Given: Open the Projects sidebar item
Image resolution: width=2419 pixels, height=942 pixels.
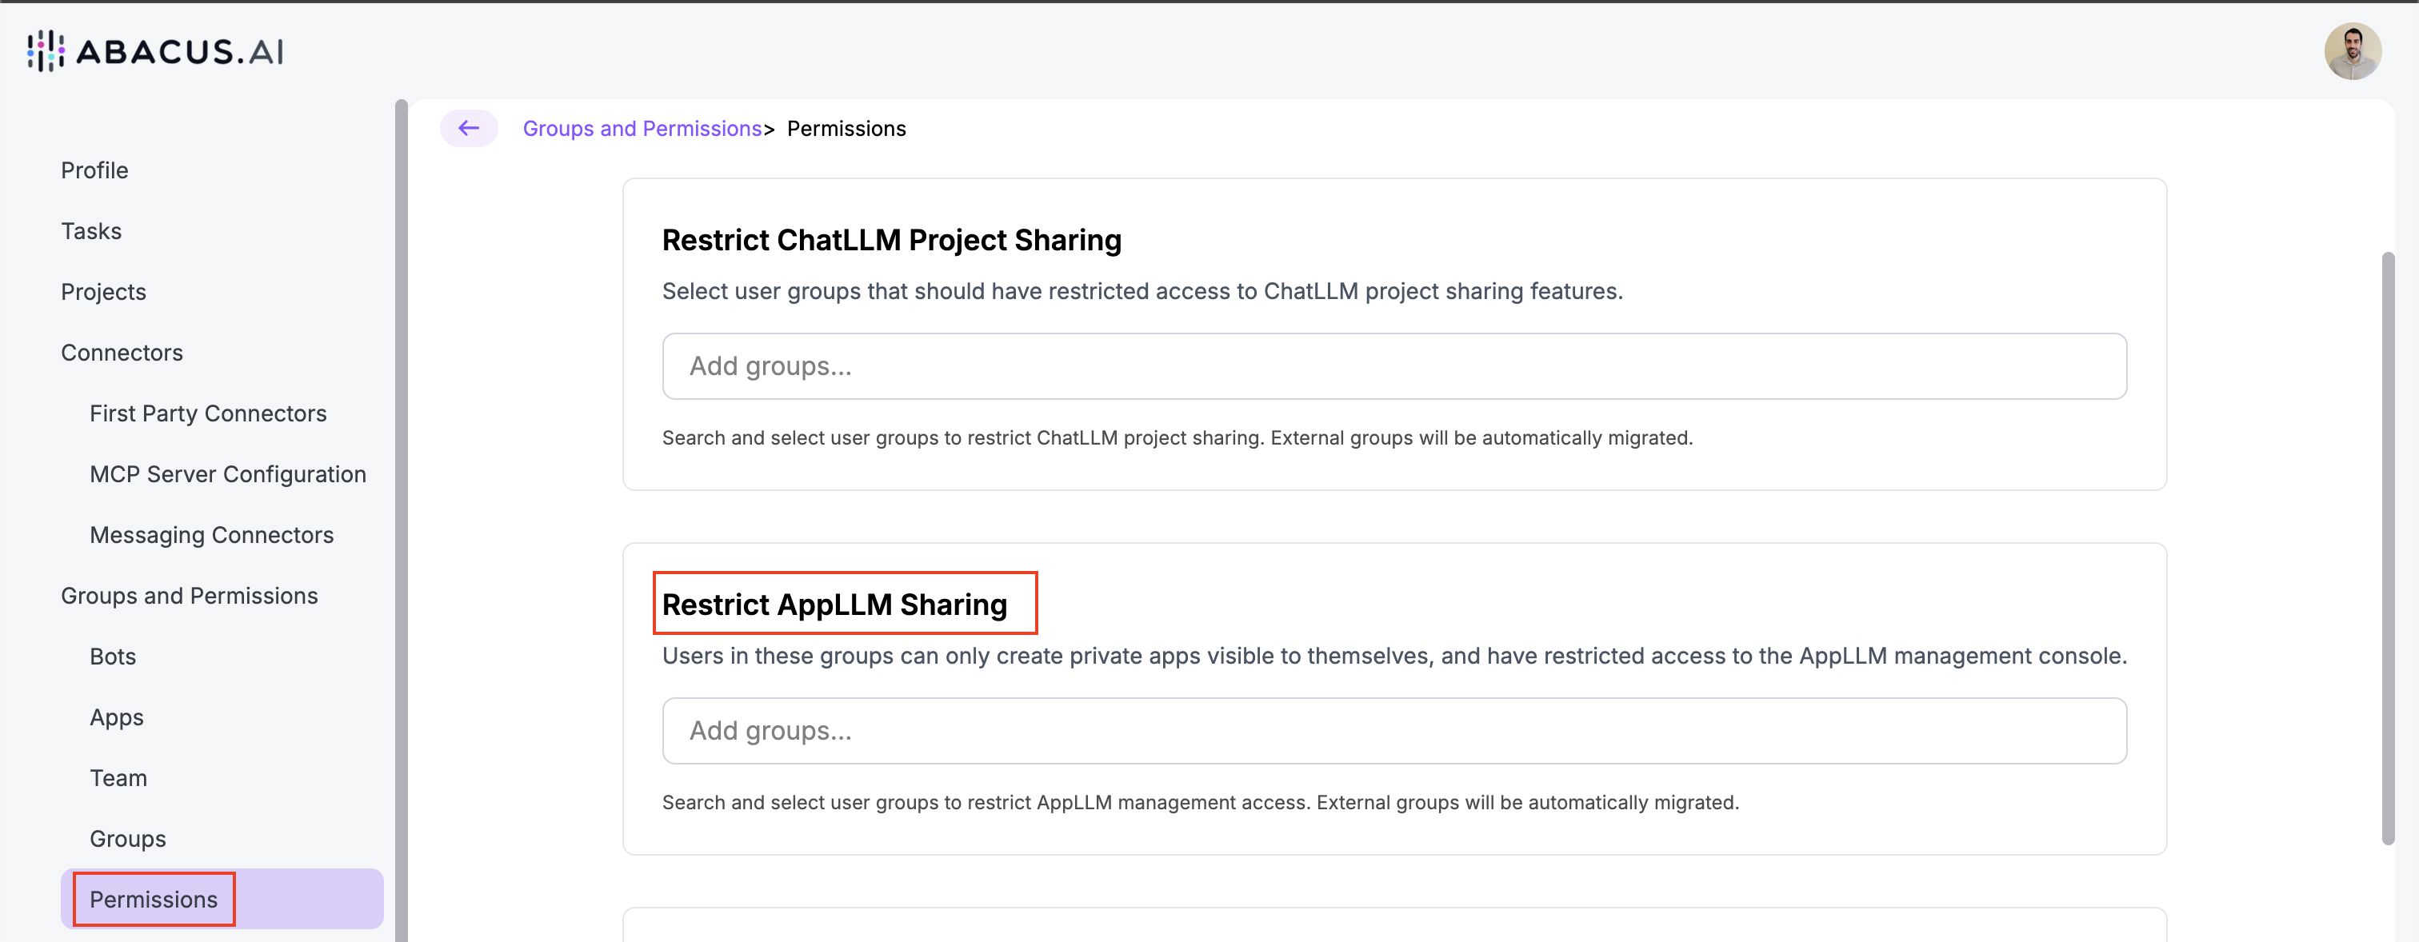Looking at the screenshot, I should pyautogui.click(x=103, y=292).
